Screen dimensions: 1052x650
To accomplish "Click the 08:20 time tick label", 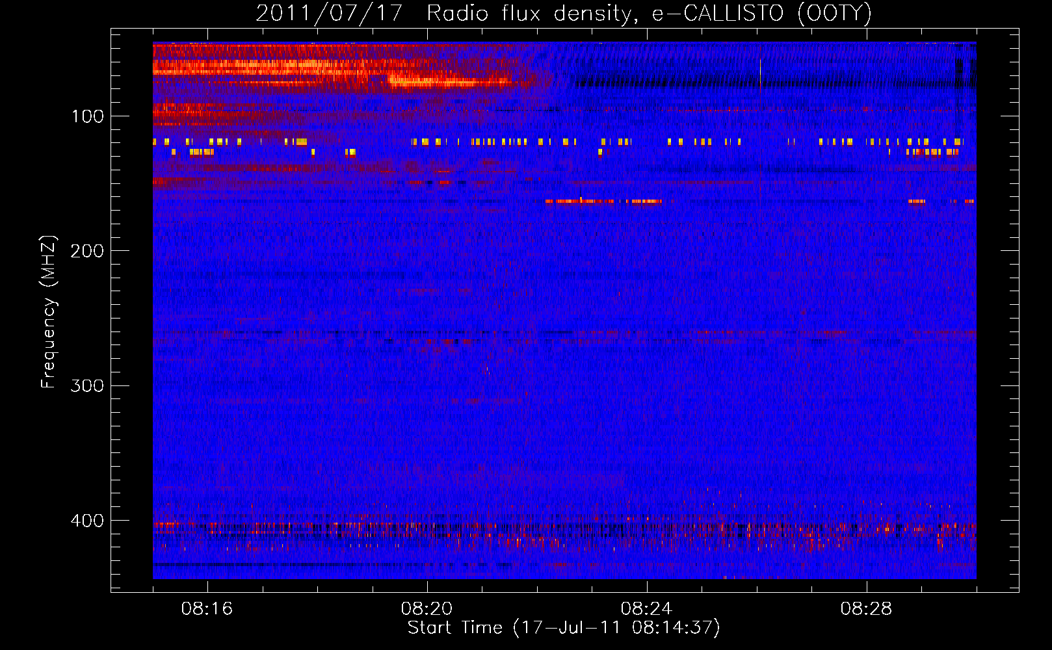I will pyautogui.click(x=427, y=609).
